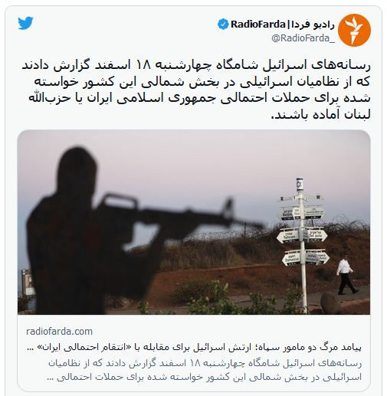387x396 pixels.
Task: Click the Tel Aviv arrow sign in photo
Action: (316, 235)
